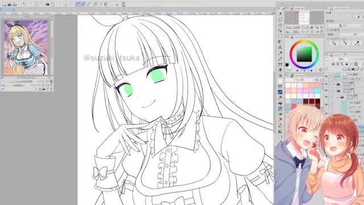Collapse the second layer folder arrow
The width and height of the screenshot is (364, 205).
(334, 91)
